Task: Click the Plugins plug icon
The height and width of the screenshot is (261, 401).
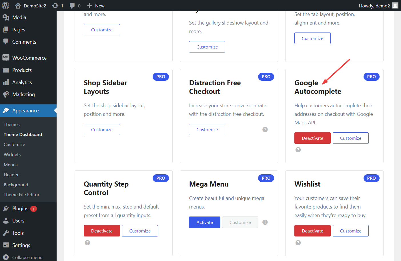Action: [x=6, y=209]
